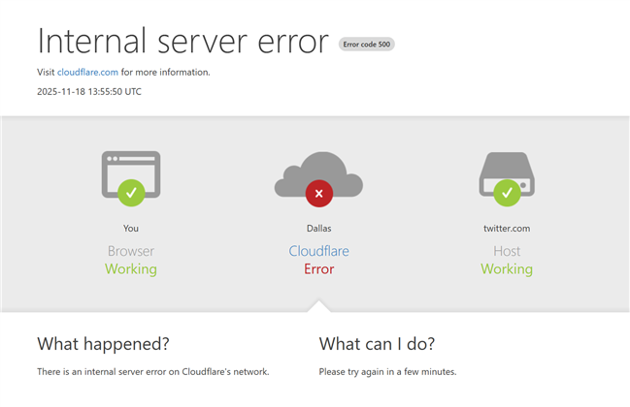Click the "What happened?" heading
This screenshot has height=407, width=630.
(x=103, y=344)
